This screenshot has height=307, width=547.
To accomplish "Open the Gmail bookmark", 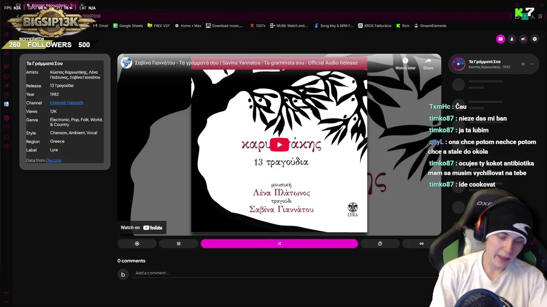I will [100, 26].
